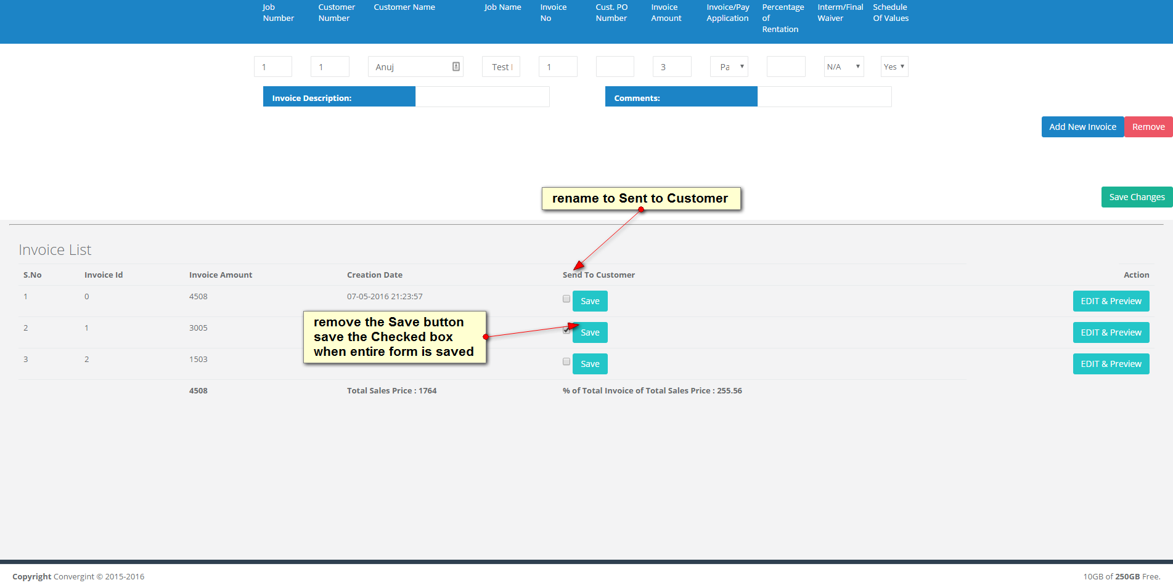Click the invoice amount 3005 cell
Image resolution: width=1173 pixels, height=588 pixels.
pyautogui.click(x=198, y=328)
